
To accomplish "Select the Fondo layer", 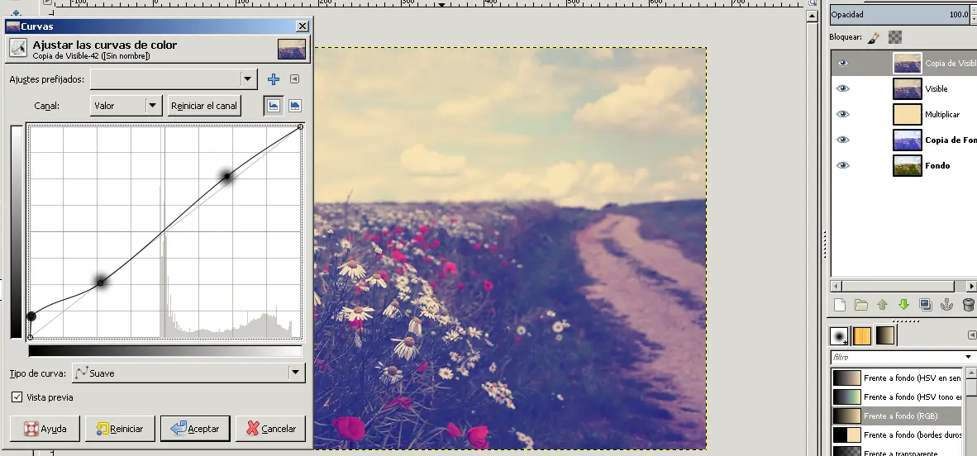I will [903, 165].
